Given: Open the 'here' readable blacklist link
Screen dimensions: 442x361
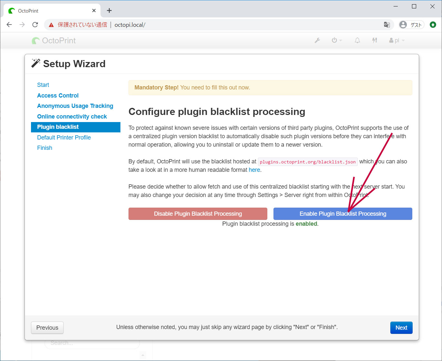Looking at the screenshot, I should click(x=254, y=170).
